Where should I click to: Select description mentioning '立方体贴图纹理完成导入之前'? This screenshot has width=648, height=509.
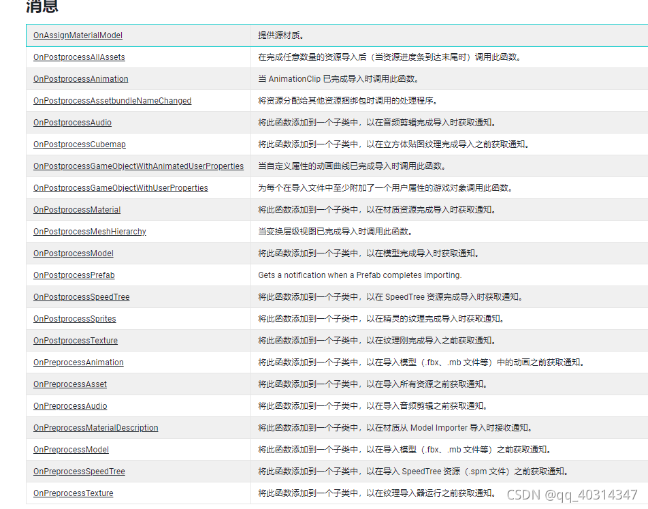394,144
